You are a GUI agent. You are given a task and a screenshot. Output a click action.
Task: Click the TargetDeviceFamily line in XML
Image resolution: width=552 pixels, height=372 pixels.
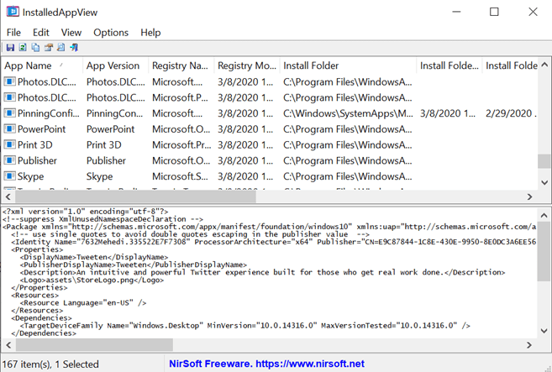[x=245, y=326]
